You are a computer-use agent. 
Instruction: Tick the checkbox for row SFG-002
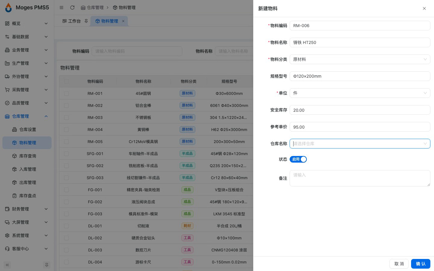67,166
